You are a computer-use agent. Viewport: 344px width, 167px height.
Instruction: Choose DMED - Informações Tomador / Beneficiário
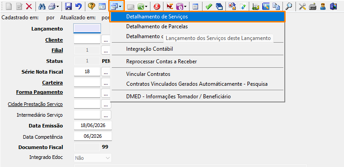(198, 97)
